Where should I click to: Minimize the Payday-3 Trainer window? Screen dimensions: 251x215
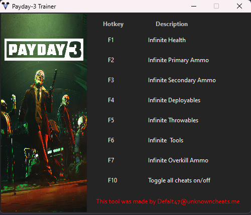point(194,6)
